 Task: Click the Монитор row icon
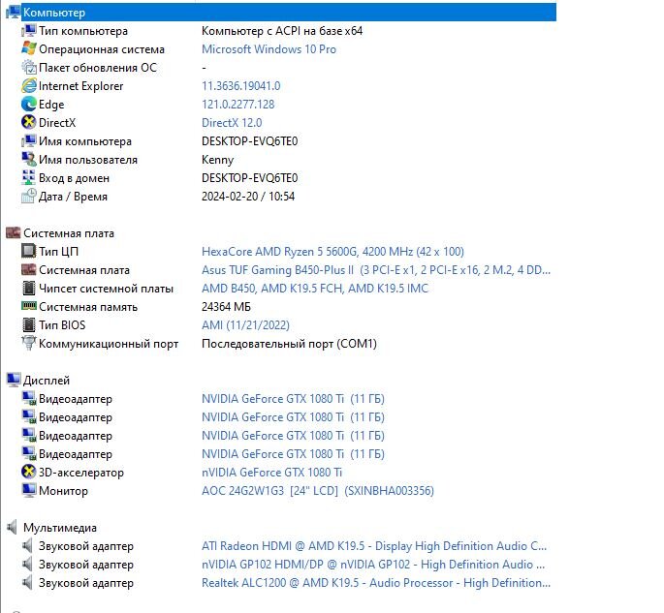point(29,491)
